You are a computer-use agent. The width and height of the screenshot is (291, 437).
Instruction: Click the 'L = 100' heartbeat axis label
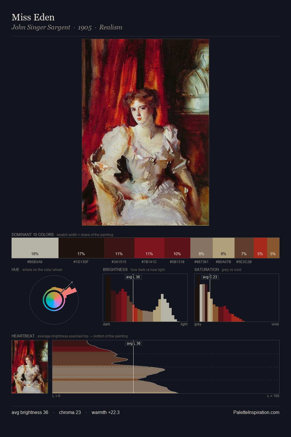tap(273, 396)
